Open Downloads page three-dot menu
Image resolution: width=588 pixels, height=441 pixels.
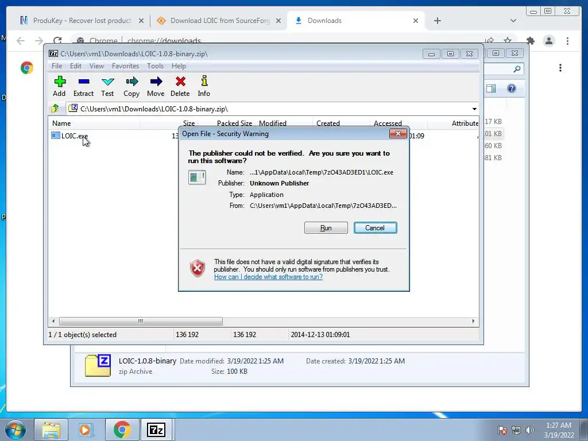[x=560, y=68]
